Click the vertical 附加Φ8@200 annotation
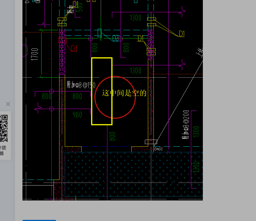The height and width of the screenshot is (221, 256). 186,125
